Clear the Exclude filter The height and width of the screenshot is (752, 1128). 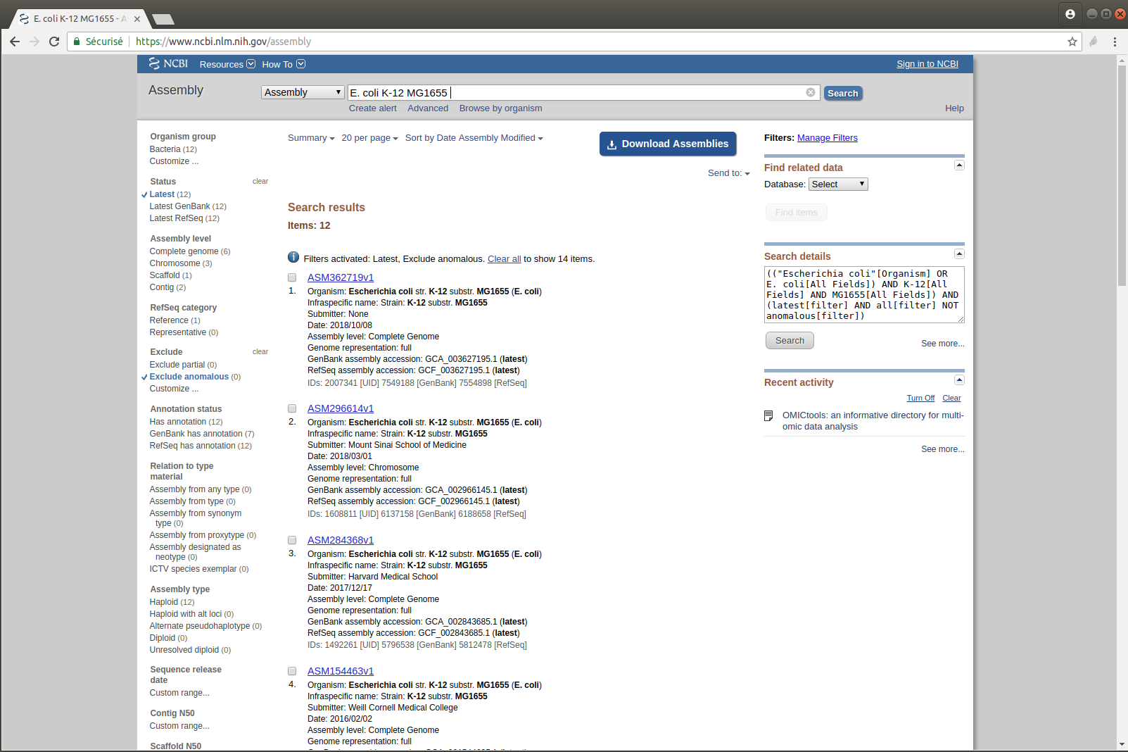click(x=260, y=352)
